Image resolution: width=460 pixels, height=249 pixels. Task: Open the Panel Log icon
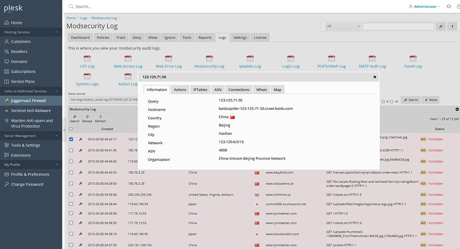click(x=413, y=58)
